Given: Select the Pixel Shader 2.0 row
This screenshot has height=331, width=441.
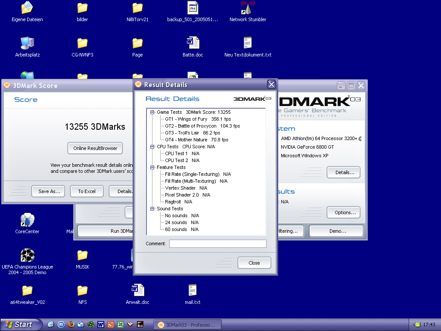Looking at the screenshot, I should [188, 195].
